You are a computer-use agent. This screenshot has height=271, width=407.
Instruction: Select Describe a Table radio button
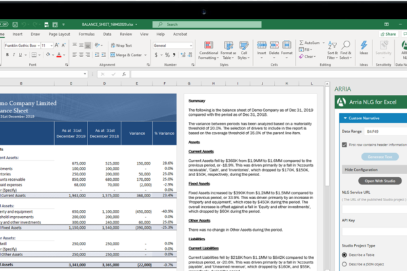point(345,255)
